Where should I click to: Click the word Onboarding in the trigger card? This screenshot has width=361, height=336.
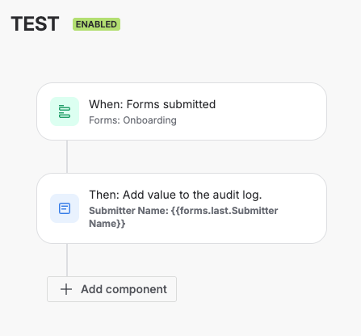[x=149, y=120]
